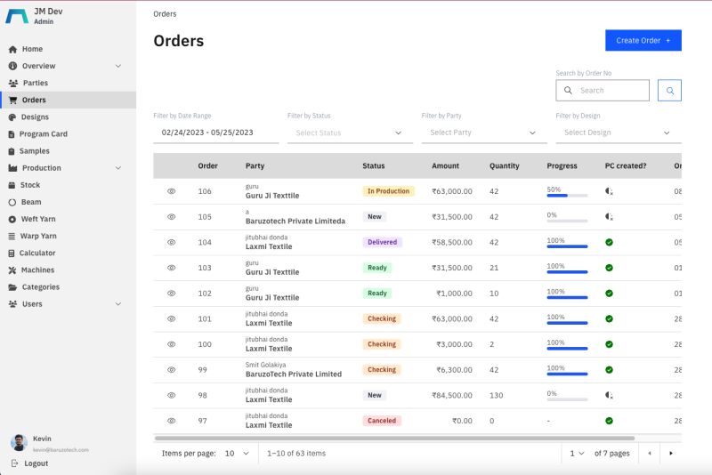Go to next page arrow in paginator

[x=670, y=453]
